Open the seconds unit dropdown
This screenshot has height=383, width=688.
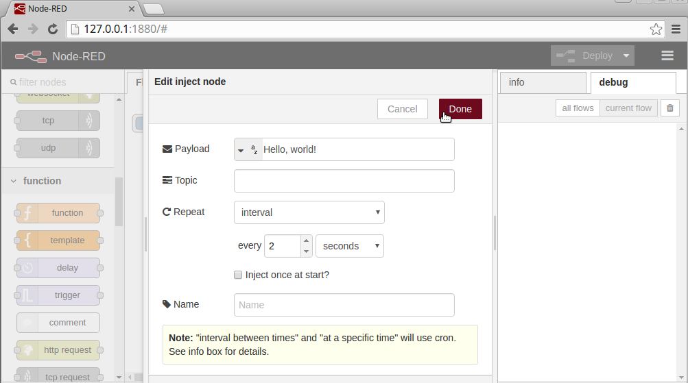tap(349, 246)
